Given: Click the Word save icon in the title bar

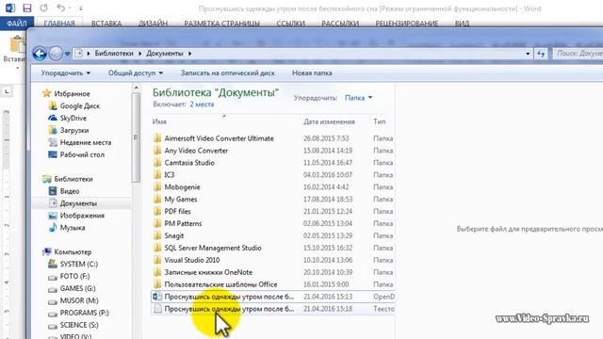Looking at the screenshot, I should click(x=27, y=8).
